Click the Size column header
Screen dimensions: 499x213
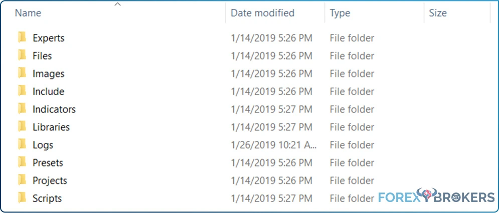point(438,13)
